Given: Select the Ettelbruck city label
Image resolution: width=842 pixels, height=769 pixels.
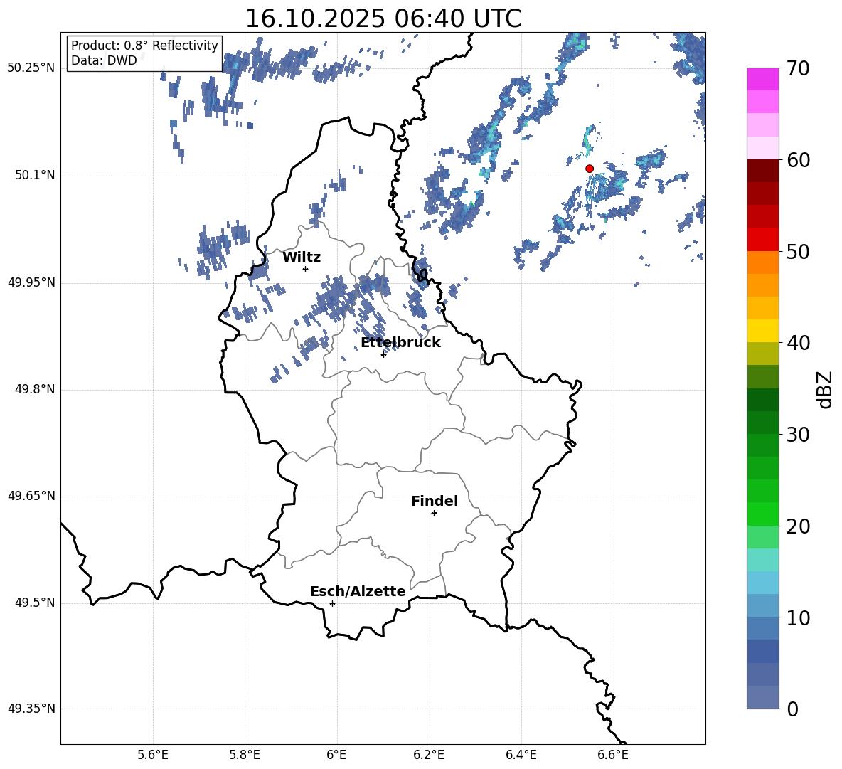Looking at the screenshot, I should pyautogui.click(x=400, y=343).
